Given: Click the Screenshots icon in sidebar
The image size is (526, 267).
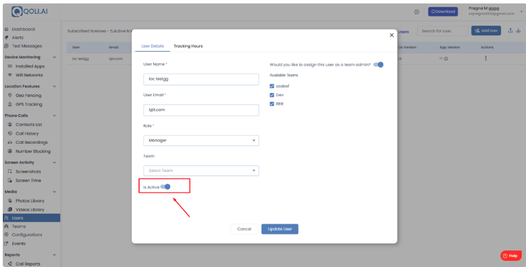Looking at the screenshot, I should click(x=10, y=171).
